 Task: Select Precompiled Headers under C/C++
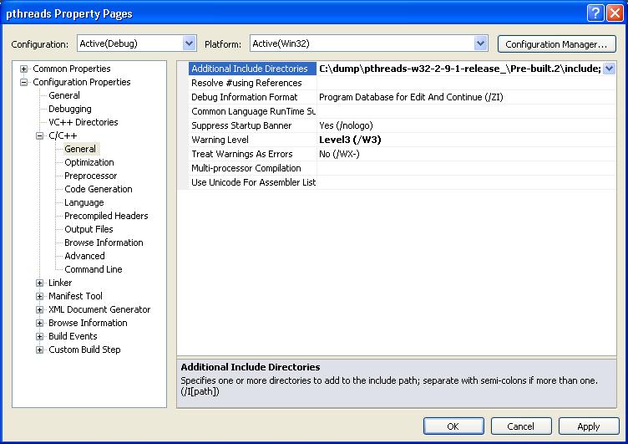106,216
